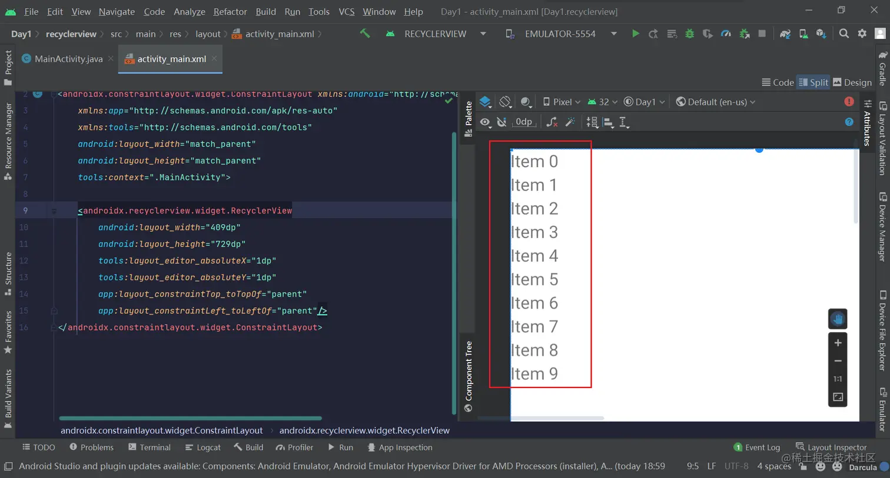
Task: Click Clear All Constraints icon
Action: coord(552,122)
